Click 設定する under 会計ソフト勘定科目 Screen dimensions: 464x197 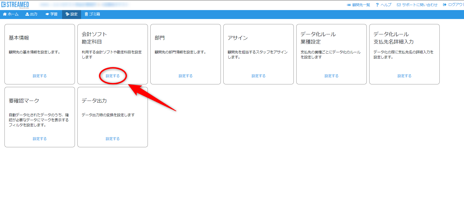(113, 76)
